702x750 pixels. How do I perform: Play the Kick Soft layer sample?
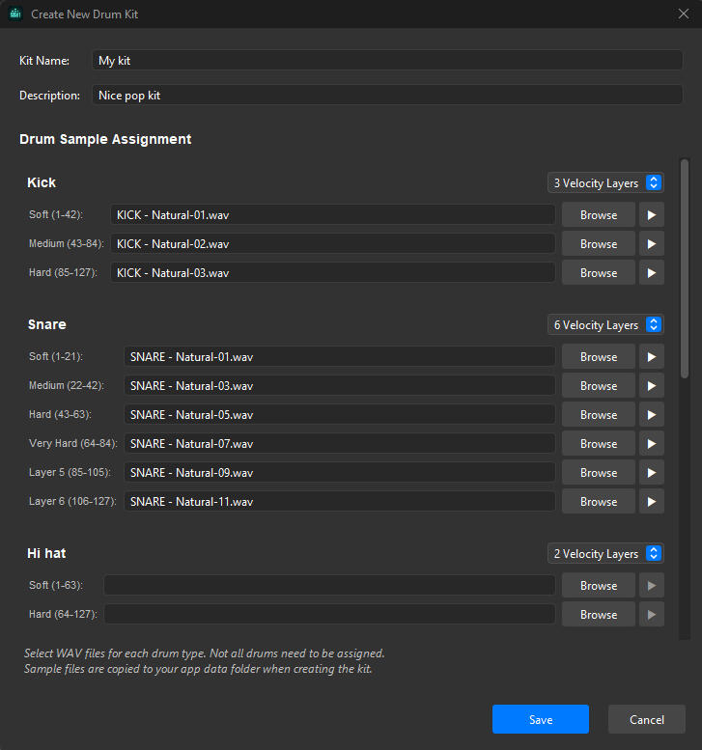tap(651, 215)
